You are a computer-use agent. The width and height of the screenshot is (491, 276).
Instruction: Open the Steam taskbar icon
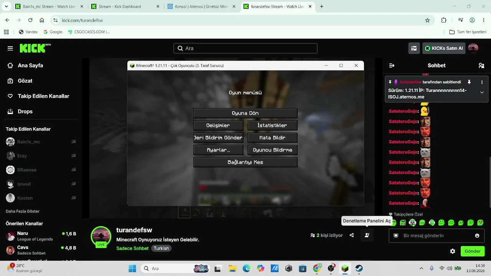pos(359,268)
